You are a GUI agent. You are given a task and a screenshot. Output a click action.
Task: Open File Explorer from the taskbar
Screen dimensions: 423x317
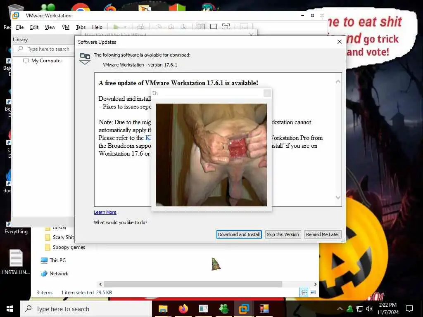click(x=163, y=309)
